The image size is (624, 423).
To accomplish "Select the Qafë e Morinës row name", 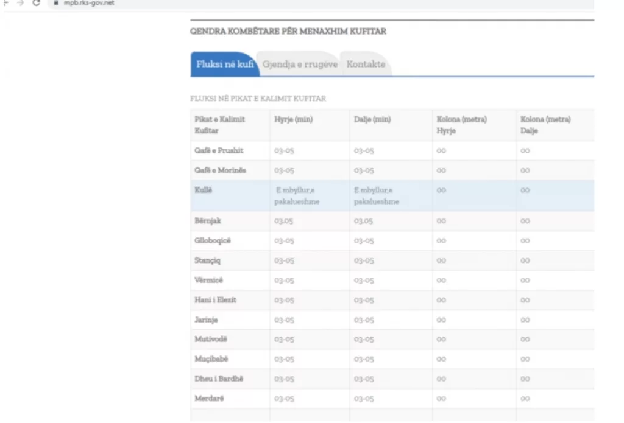I will coord(220,170).
